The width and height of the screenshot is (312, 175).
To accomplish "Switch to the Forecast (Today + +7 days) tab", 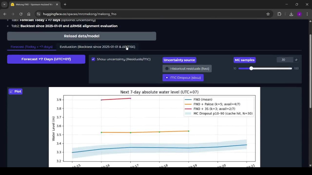I will tap(32, 47).
